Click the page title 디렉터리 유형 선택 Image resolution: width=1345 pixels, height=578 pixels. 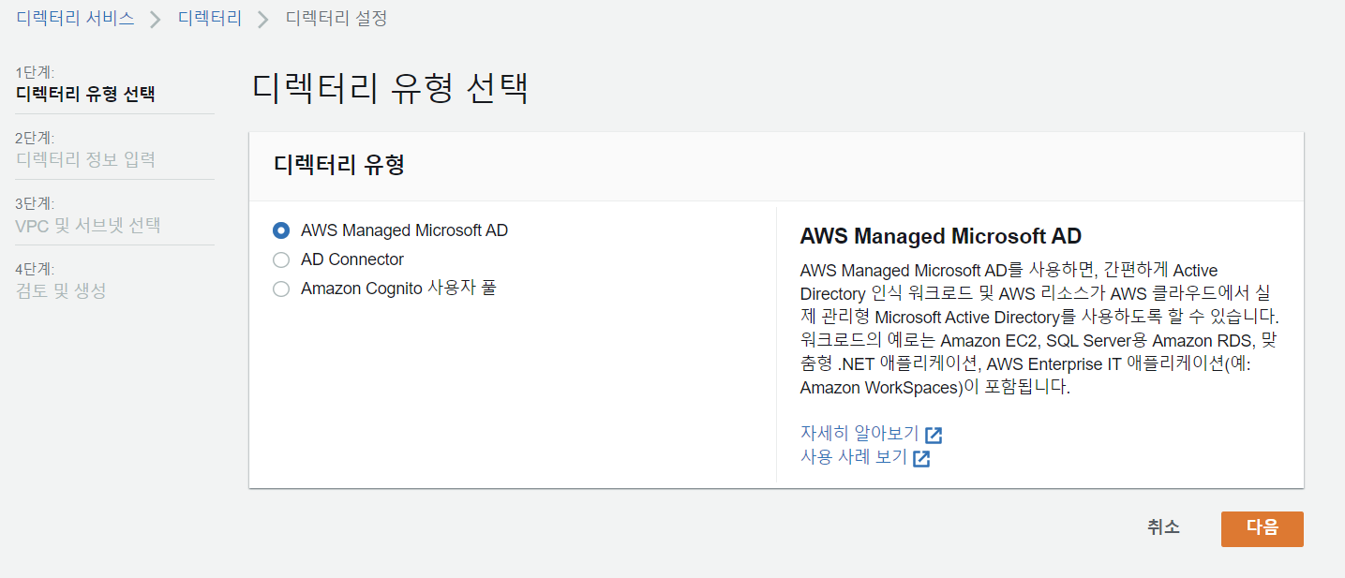(391, 89)
